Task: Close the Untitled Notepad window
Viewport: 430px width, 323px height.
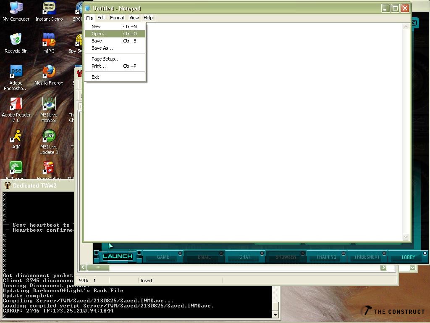Action: (x=405, y=8)
